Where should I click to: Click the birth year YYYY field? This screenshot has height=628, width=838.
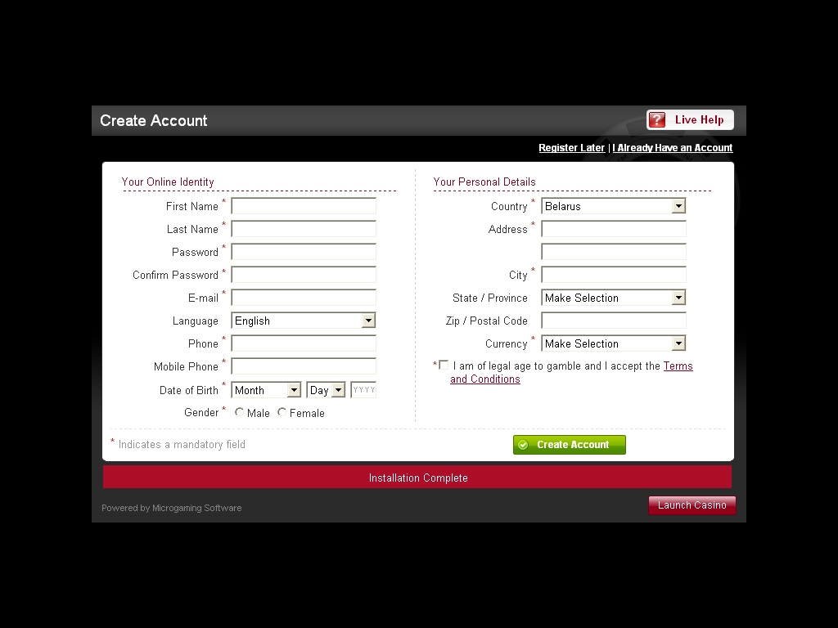coord(363,390)
